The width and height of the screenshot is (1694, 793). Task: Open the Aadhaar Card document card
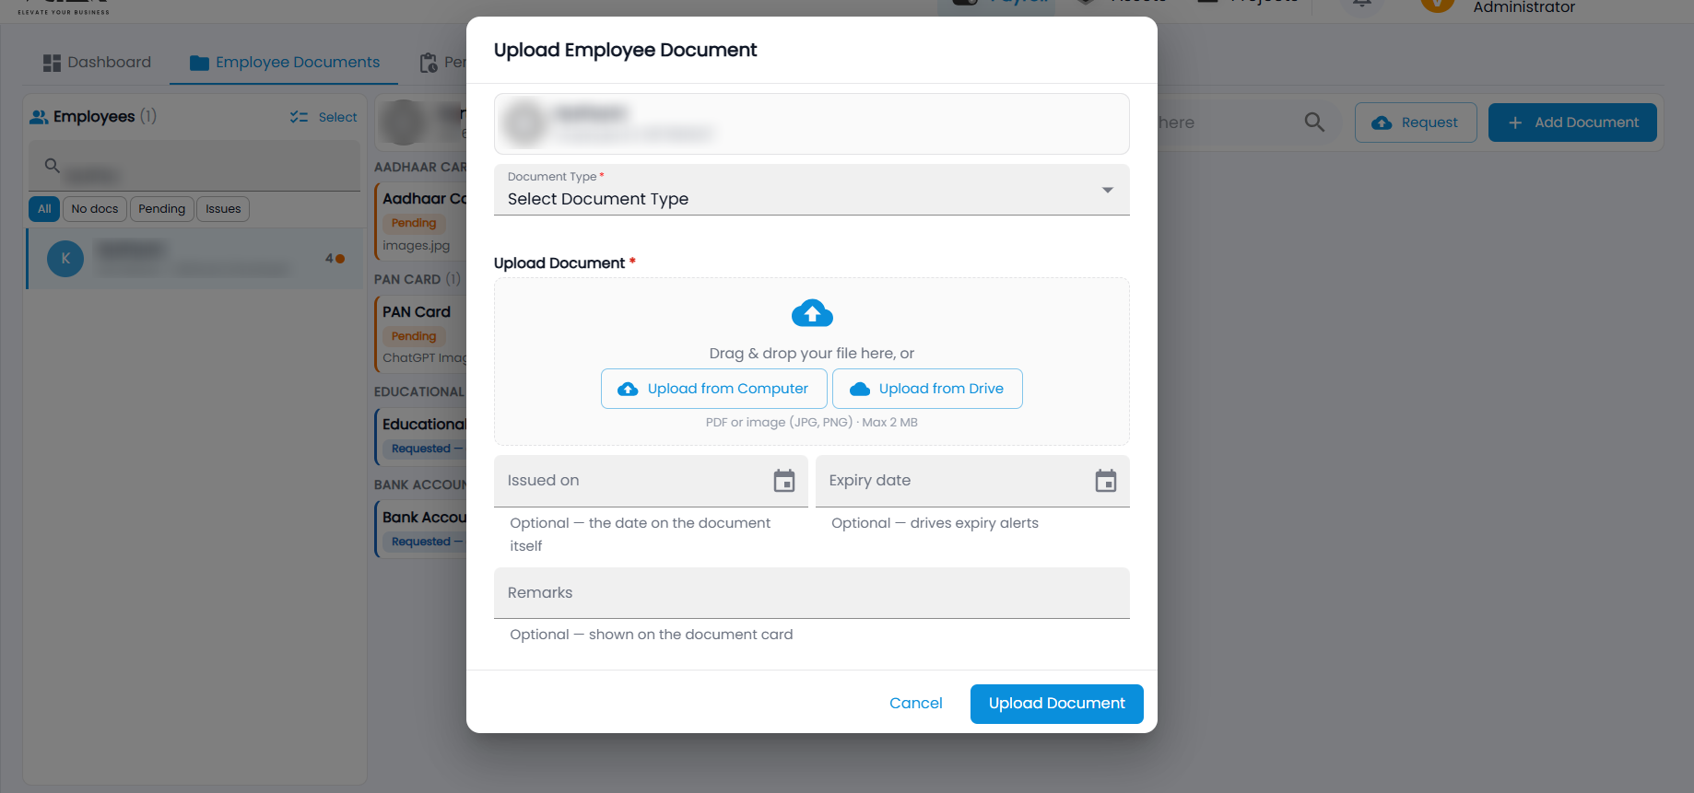[x=421, y=221]
